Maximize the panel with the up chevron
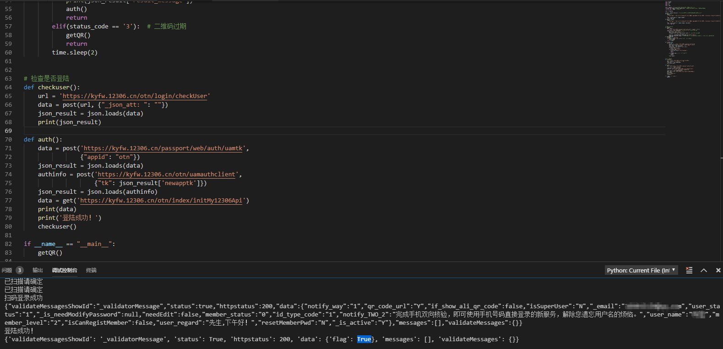 pos(704,270)
